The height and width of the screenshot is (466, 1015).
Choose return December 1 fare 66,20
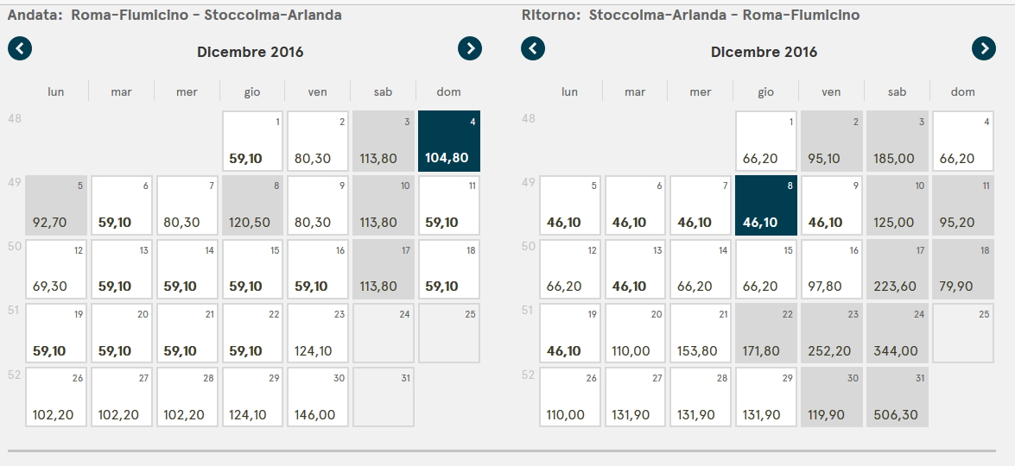(x=766, y=141)
